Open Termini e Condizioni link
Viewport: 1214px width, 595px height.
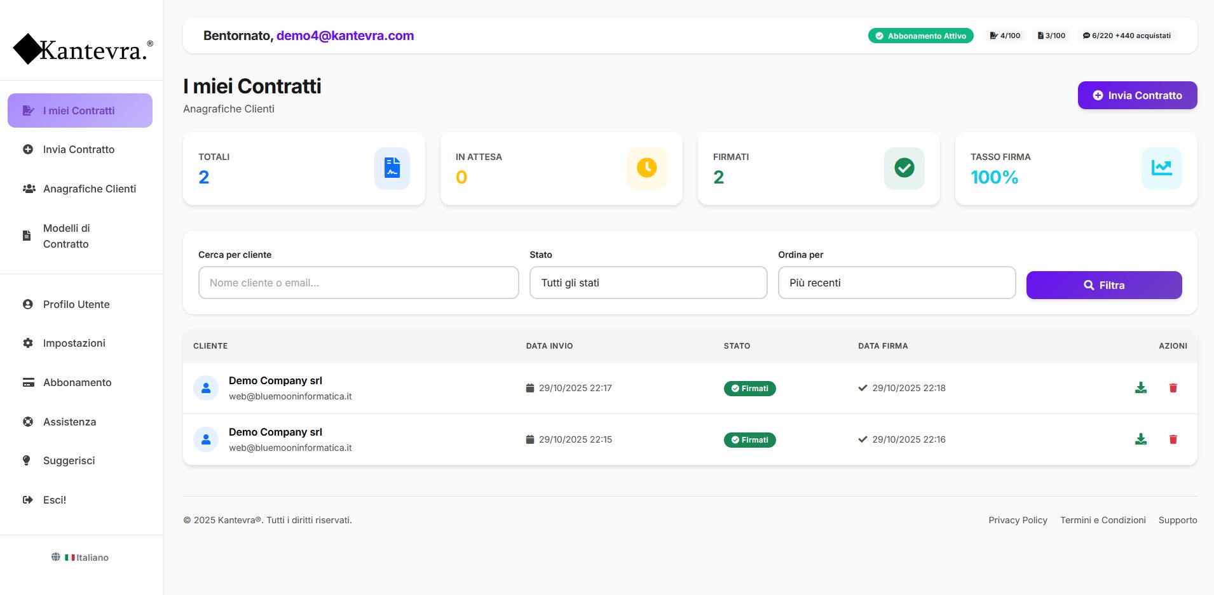[x=1103, y=520]
